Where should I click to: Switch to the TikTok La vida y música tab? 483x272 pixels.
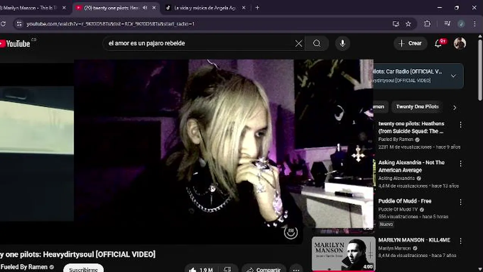(205, 8)
